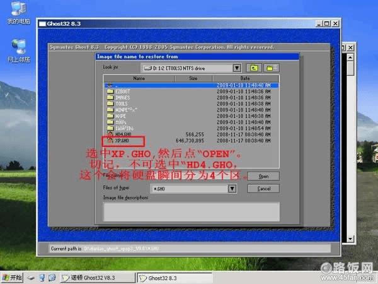Click the Ghost32 title bar icon
Viewport: 378px width, 284px height.
(42, 24)
